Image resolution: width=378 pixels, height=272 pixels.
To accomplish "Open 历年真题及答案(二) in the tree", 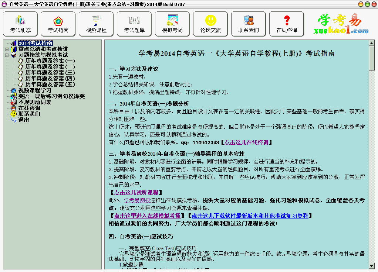I will 50,67.
